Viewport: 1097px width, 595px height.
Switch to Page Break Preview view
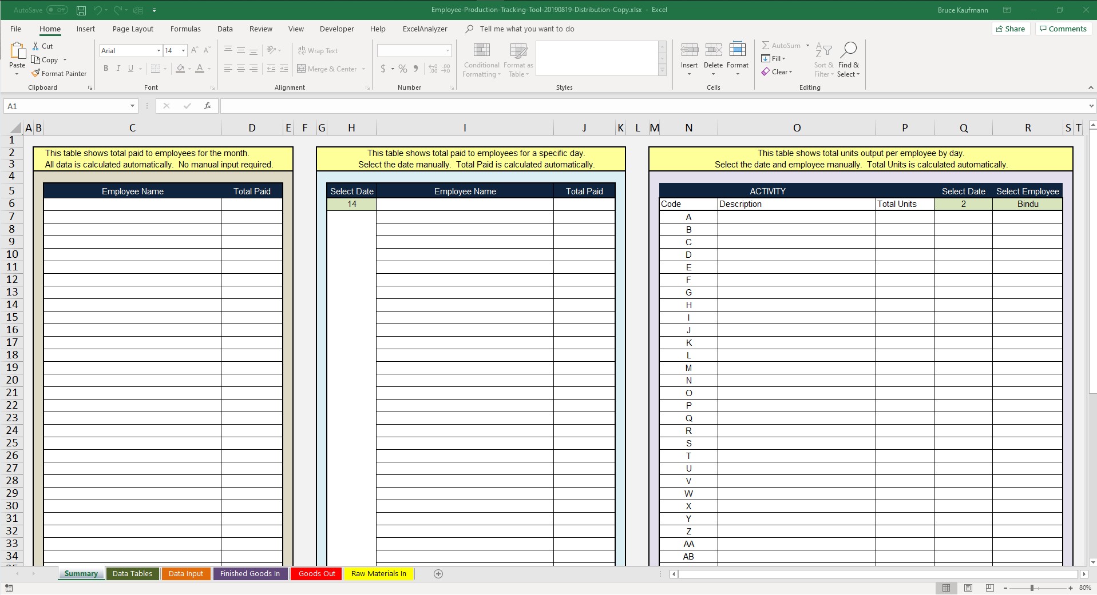tap(990, 588)
